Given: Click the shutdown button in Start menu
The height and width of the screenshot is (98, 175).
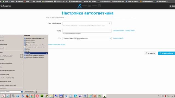Looking at the screenshot, I should coord(29,92).
